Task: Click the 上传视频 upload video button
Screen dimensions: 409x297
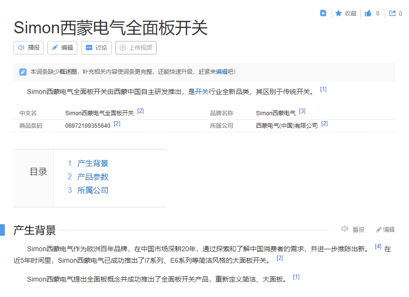Action: (x=136, y=48)
